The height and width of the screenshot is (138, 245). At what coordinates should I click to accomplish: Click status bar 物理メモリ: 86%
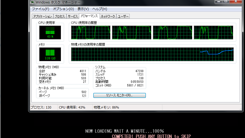[x=106, y=107]
